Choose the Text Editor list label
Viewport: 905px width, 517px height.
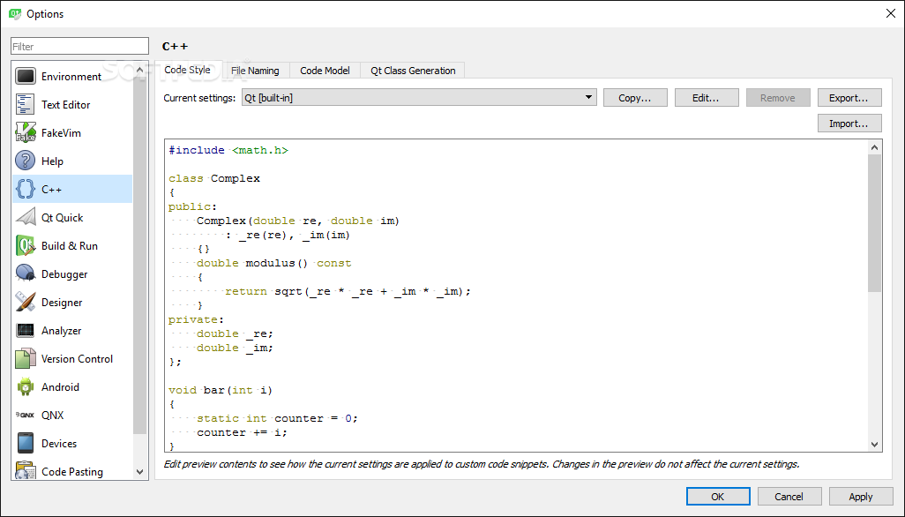[66, 104]
